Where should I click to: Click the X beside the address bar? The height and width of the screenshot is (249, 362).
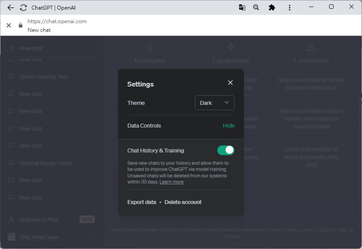click(9, 25)
